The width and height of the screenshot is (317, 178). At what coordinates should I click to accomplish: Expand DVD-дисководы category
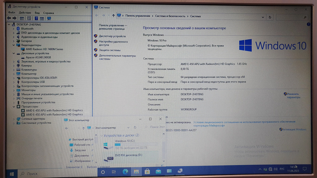coord(14,33)
